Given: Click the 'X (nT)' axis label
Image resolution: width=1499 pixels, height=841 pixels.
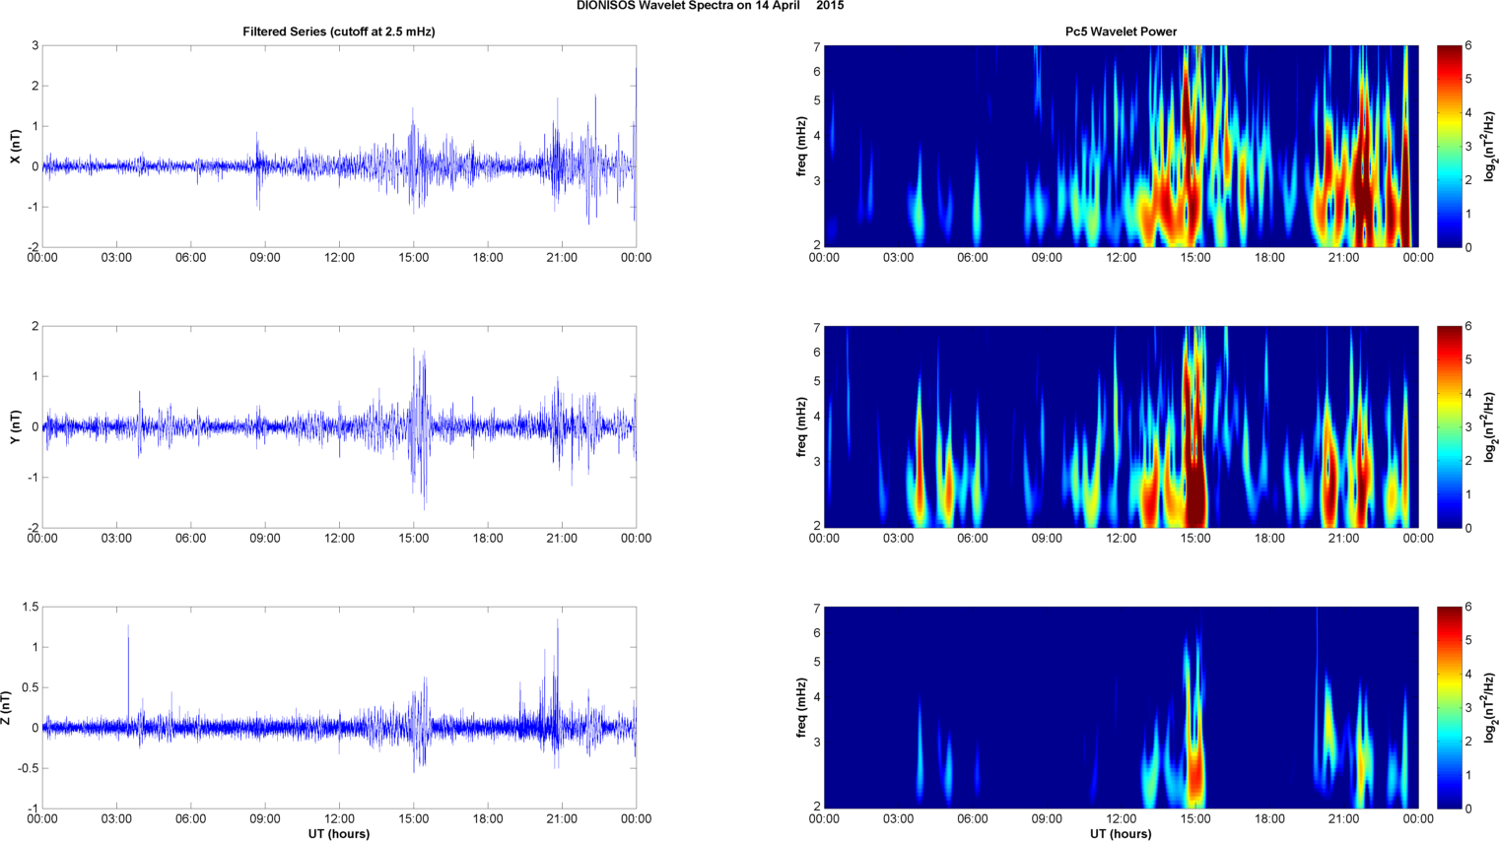Looking at the screenshot, I should (x=15, y=147).
